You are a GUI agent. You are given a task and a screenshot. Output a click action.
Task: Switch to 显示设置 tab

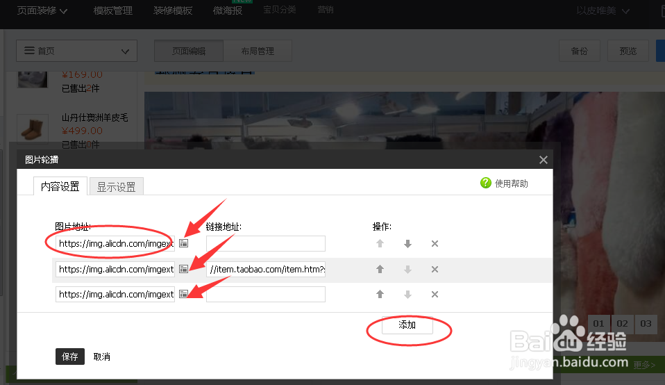[116, 187]
